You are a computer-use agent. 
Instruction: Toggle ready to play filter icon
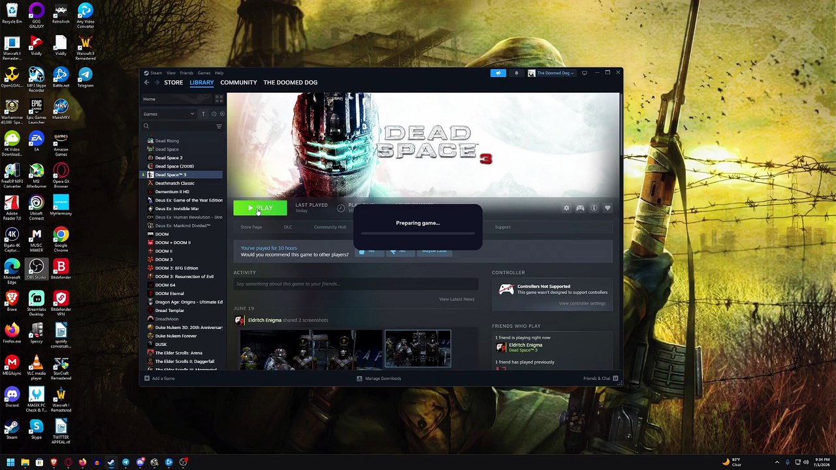point(222,114)
